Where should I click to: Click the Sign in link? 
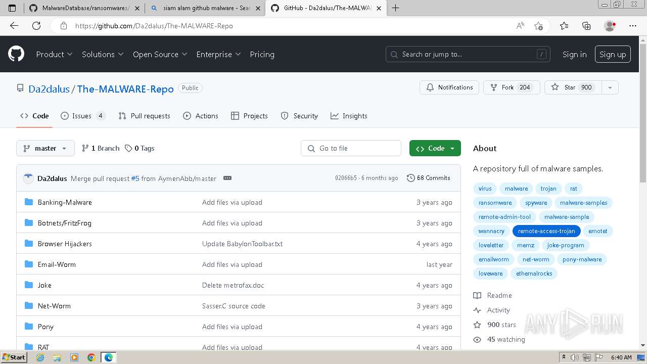tap(575, 54)
